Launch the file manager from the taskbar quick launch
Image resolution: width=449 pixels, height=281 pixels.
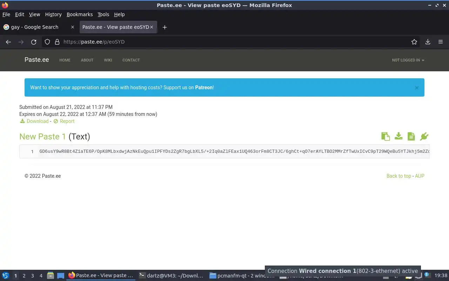tap(50, 275)
